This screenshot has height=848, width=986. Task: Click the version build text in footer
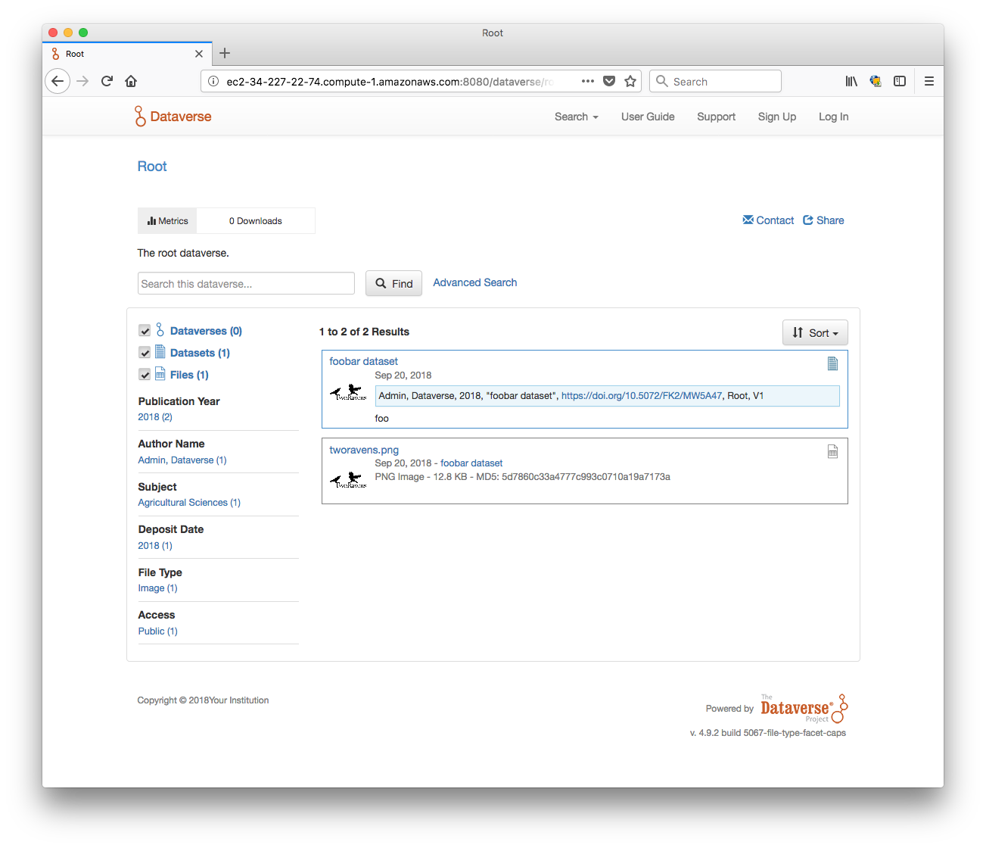[x=768, y=733]
